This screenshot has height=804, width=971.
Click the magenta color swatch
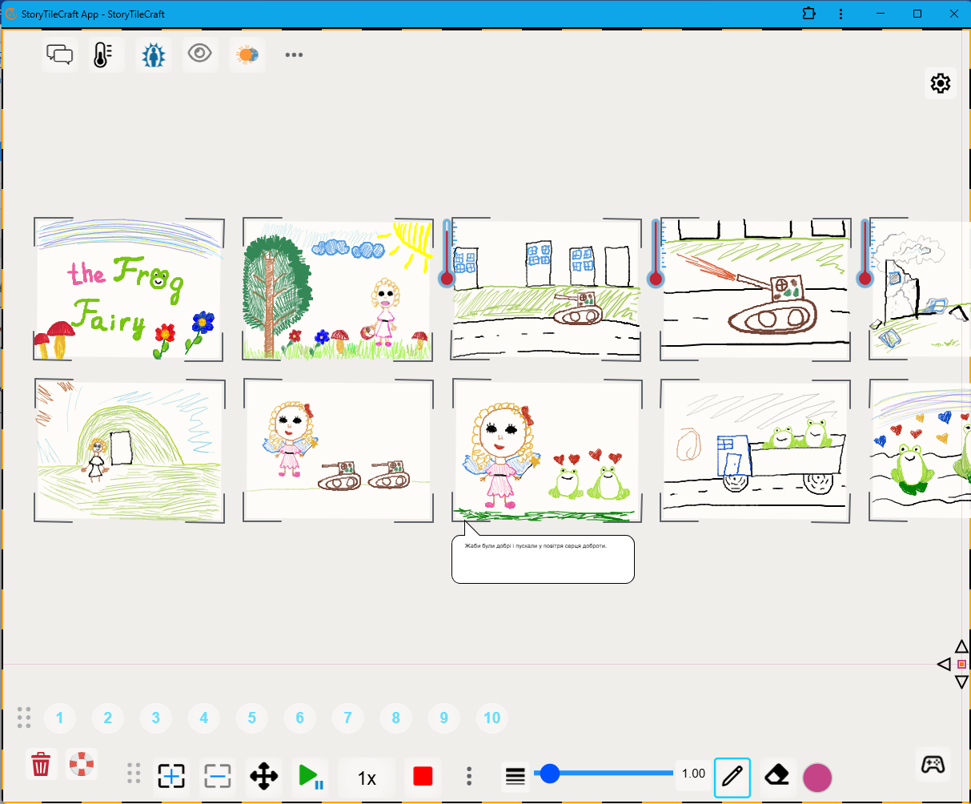[817, 778]
